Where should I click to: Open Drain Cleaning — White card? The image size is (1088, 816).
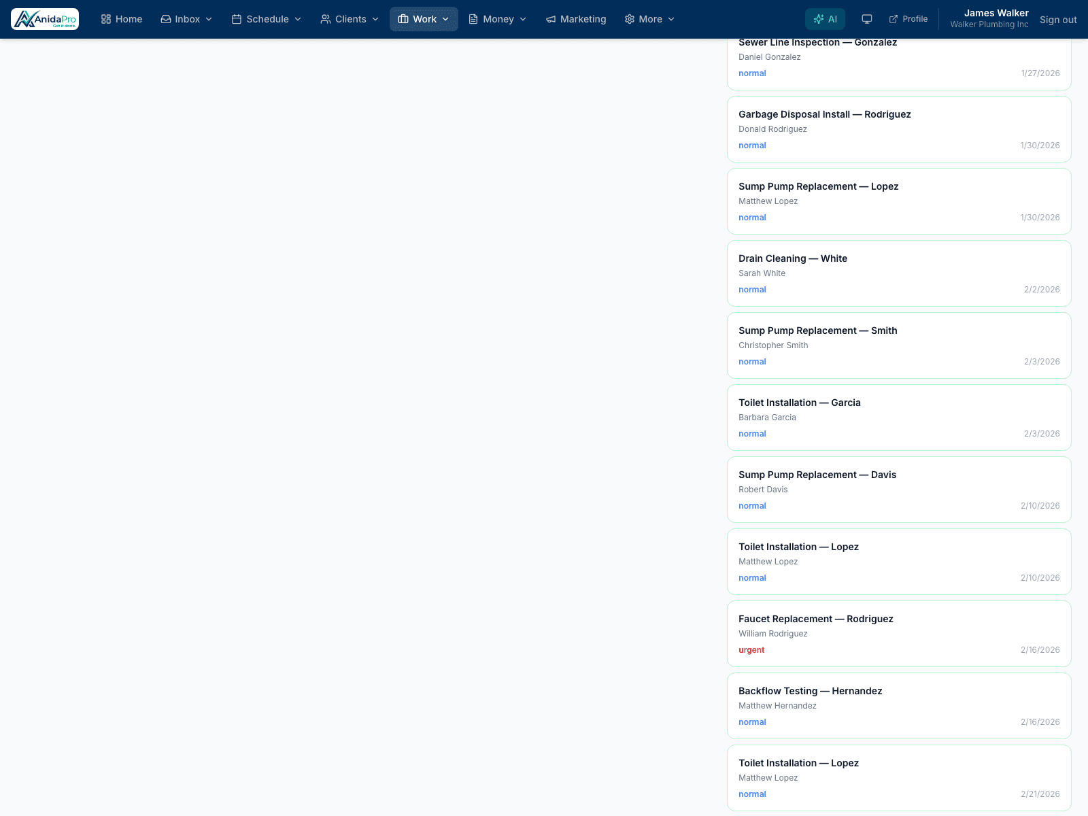coord(899,273)
